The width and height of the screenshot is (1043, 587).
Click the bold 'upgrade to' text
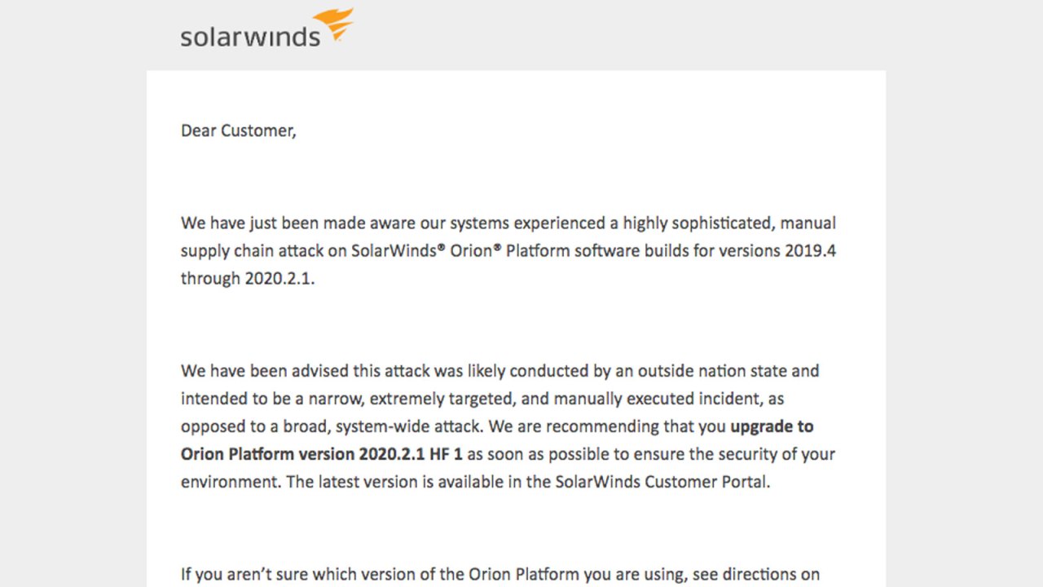(x=772, y=426)
